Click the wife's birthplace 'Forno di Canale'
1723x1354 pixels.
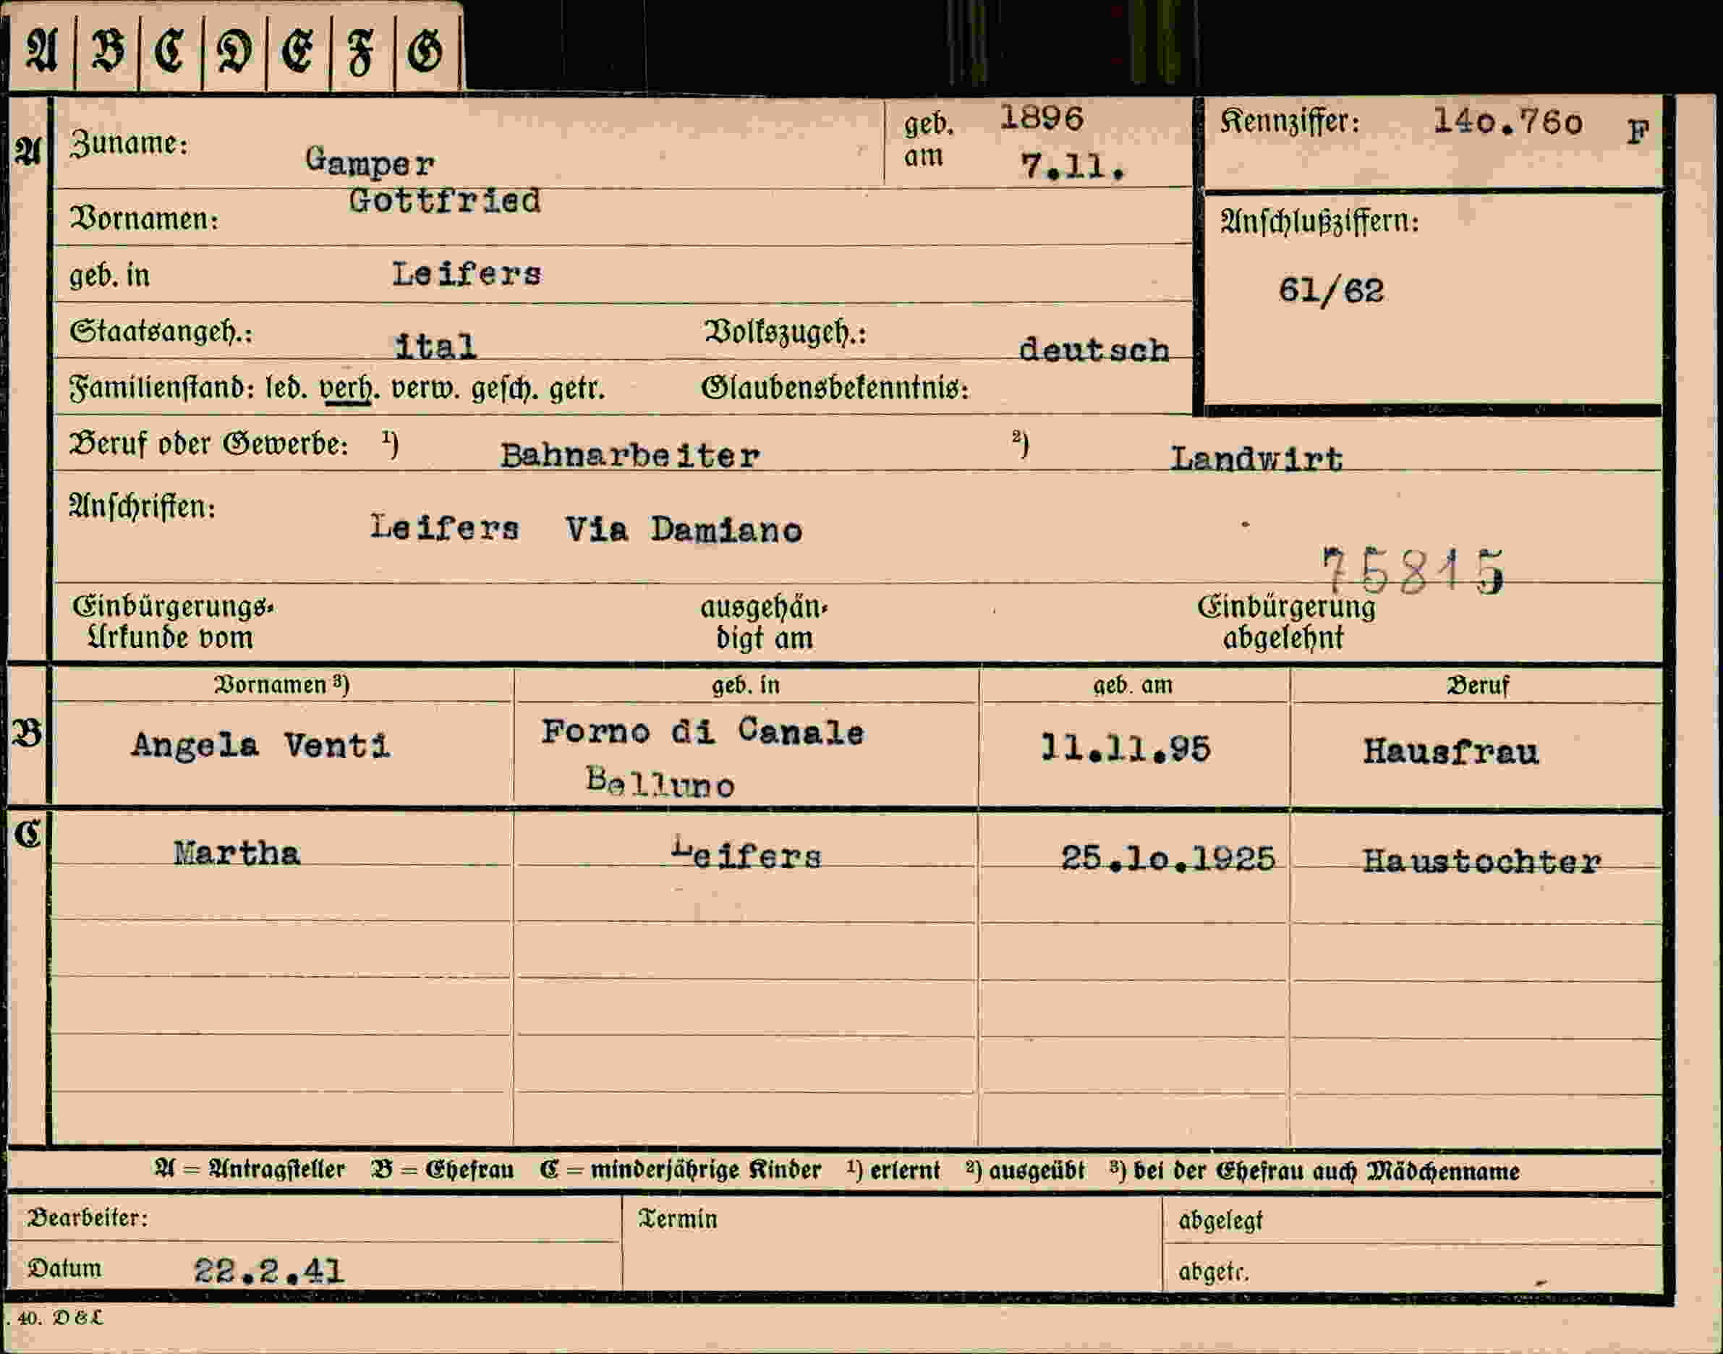tap(702, 731)
